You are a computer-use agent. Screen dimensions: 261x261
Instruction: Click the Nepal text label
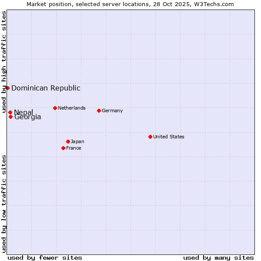coord(23,112)
